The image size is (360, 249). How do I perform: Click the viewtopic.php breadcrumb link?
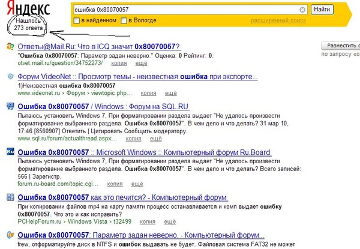(112, 93)
